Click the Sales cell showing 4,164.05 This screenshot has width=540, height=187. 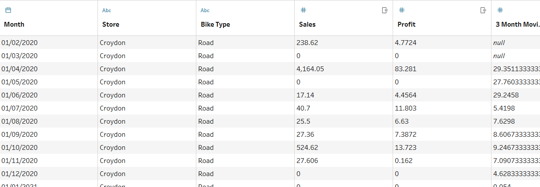[x=310, y=69]
